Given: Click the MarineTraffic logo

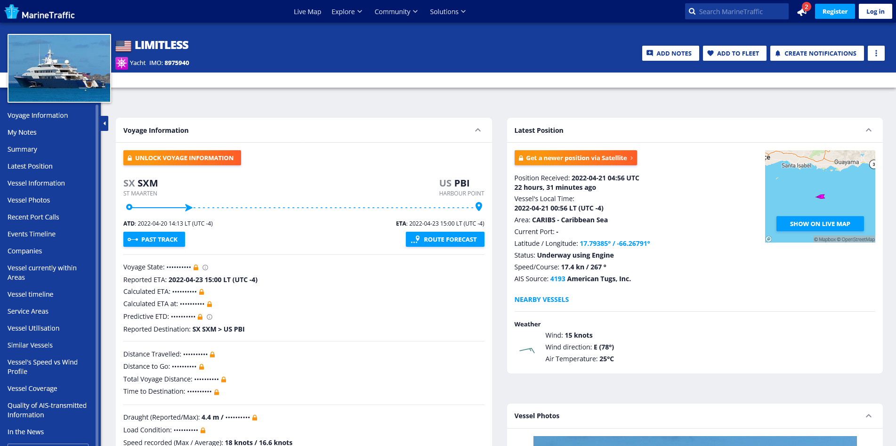Looking at the screenshot, I should 40,12.
